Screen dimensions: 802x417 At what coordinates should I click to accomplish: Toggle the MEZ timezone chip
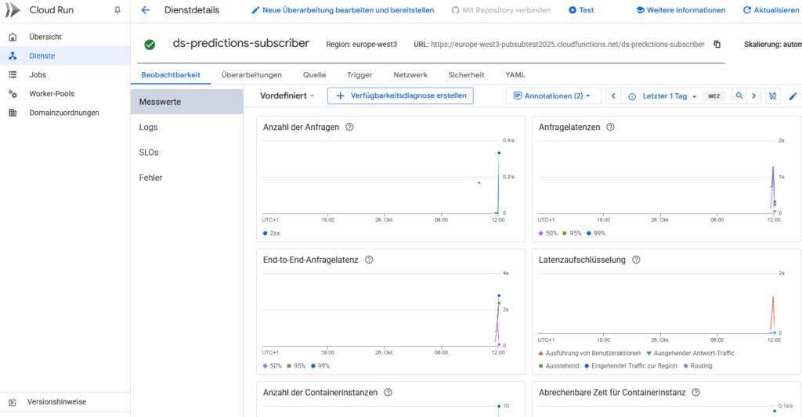tap(713, 96)
